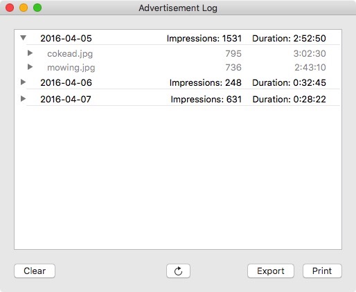Click the Duration: 0:32:45 value
This screenshot has height=292, width=356.
[289, 82]
